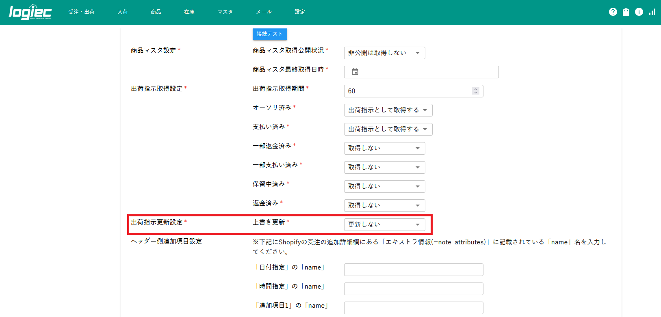Image resolution: width=661 pixels, height=317 pixels.
Task: Open the マスタ menu
Action: pos(225,12)
